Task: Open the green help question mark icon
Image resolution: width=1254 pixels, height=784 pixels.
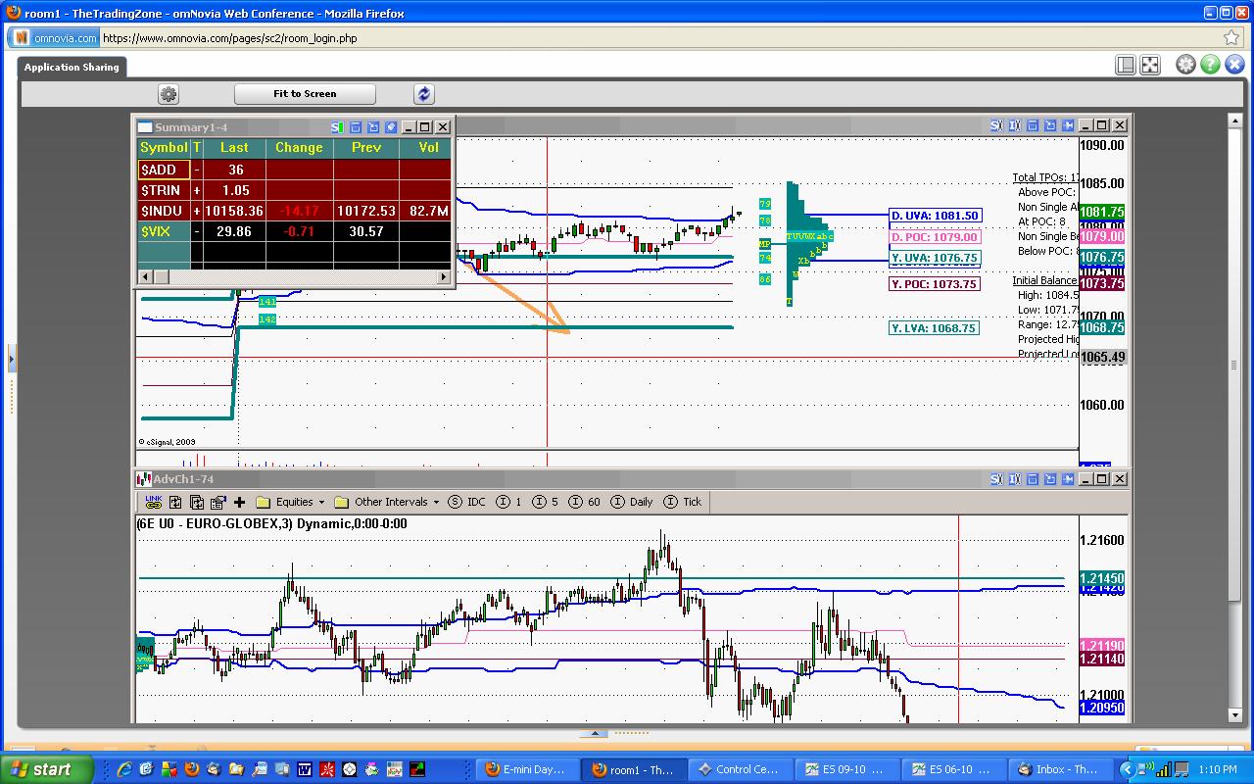Action: (x=1210, y=65)
